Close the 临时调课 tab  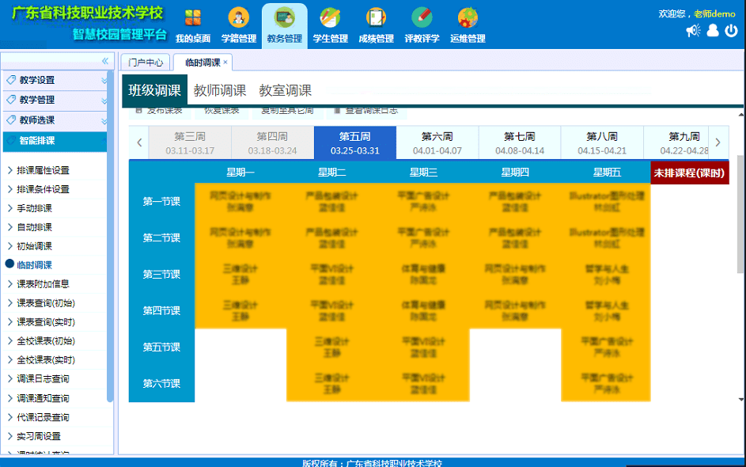point(225,62)
